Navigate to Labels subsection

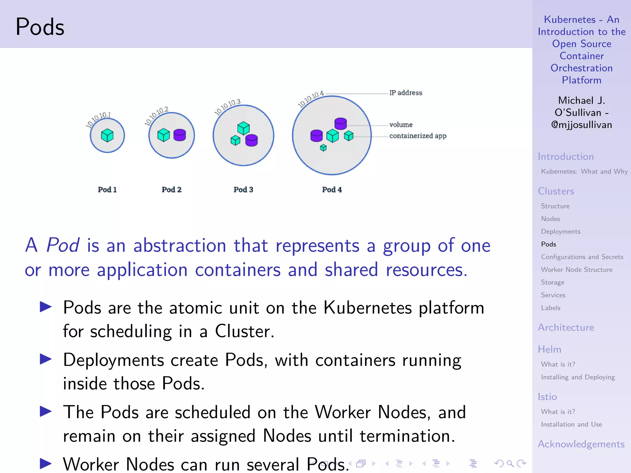pyautogui.click(x=551, y=308)
